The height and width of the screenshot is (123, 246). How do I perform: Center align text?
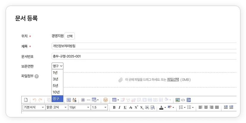coord(206,108)
